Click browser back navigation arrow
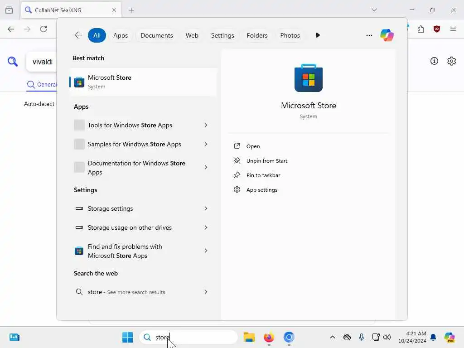The height and width of the screenshot is (348, 464). [x=11, y=29]
